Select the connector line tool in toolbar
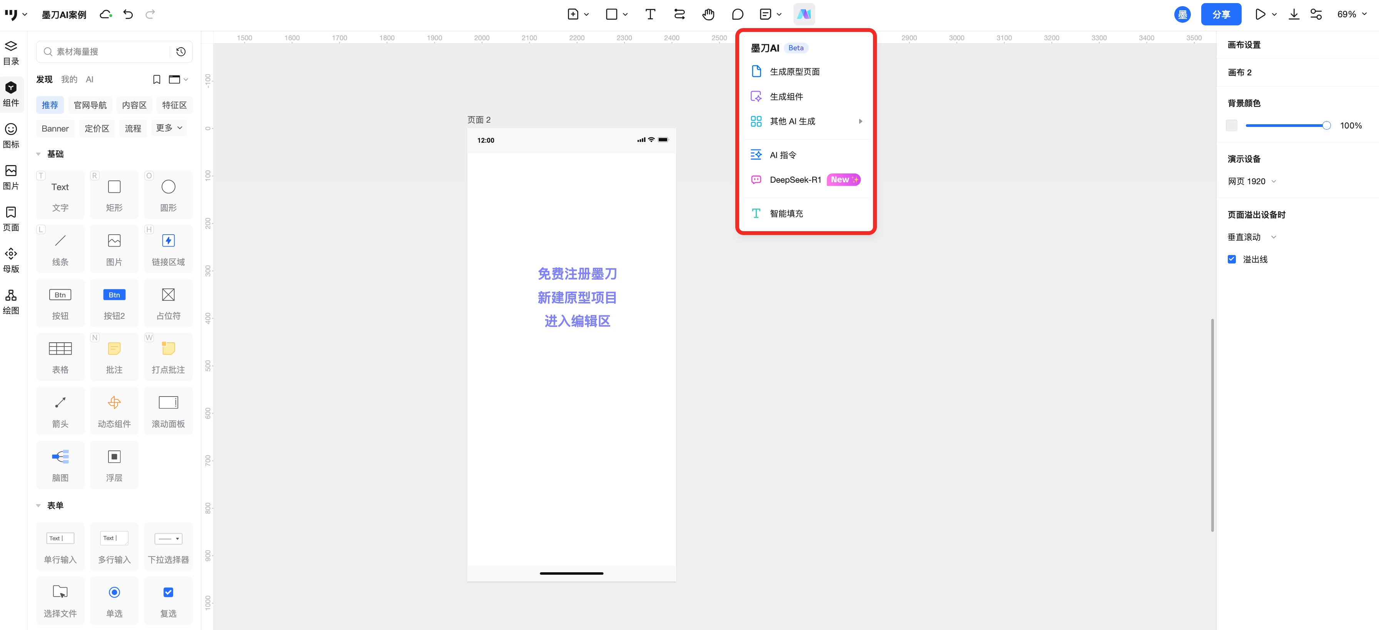The width and height of the screenshot is (1379, 630). pos(679,15)
